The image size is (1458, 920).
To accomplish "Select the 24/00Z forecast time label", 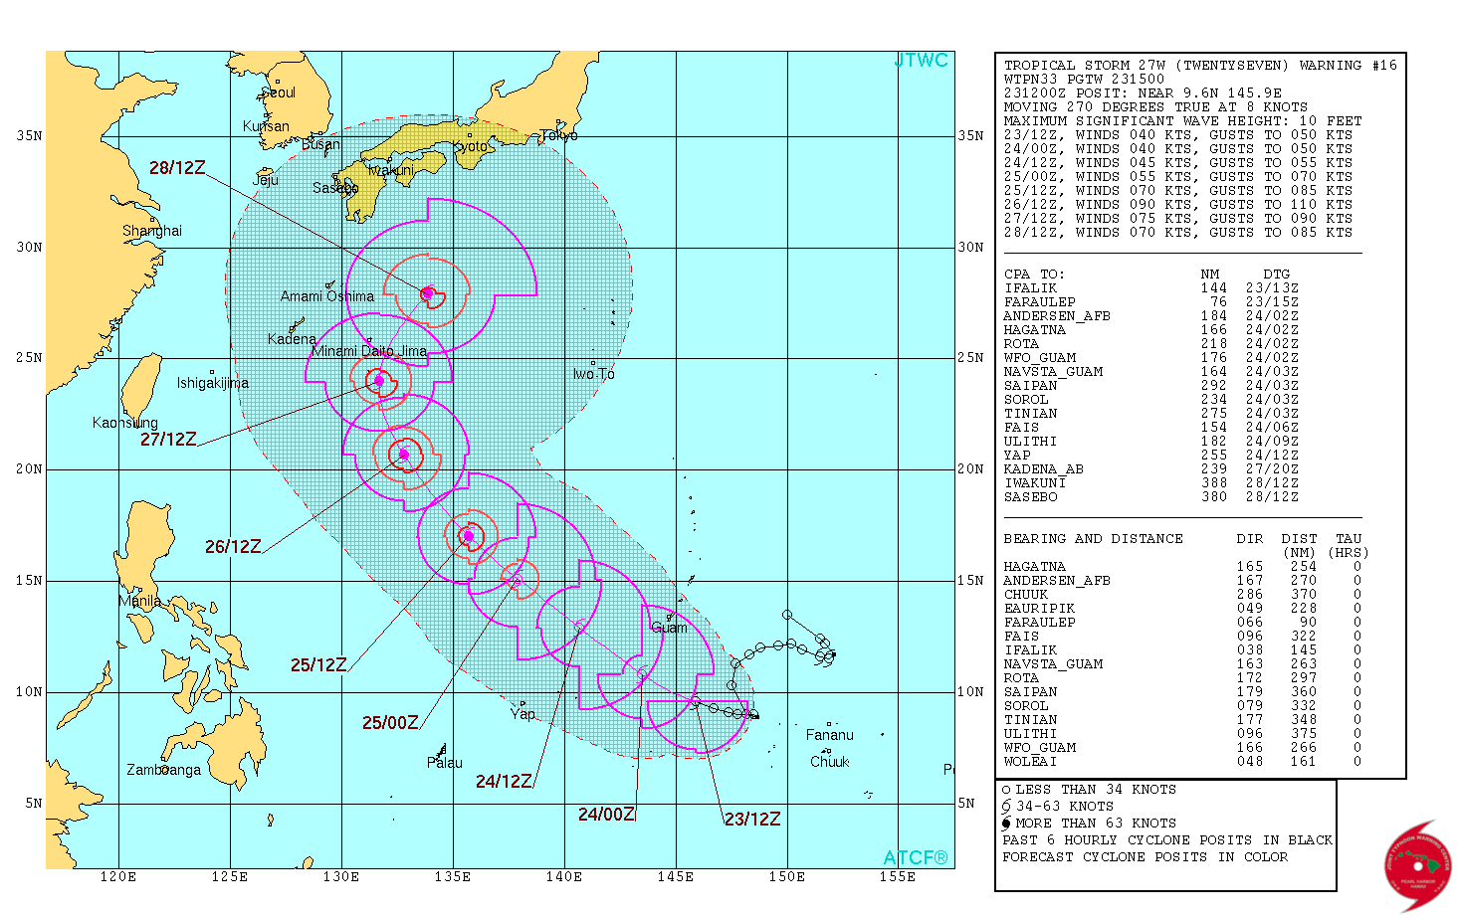I will point(606,815).
